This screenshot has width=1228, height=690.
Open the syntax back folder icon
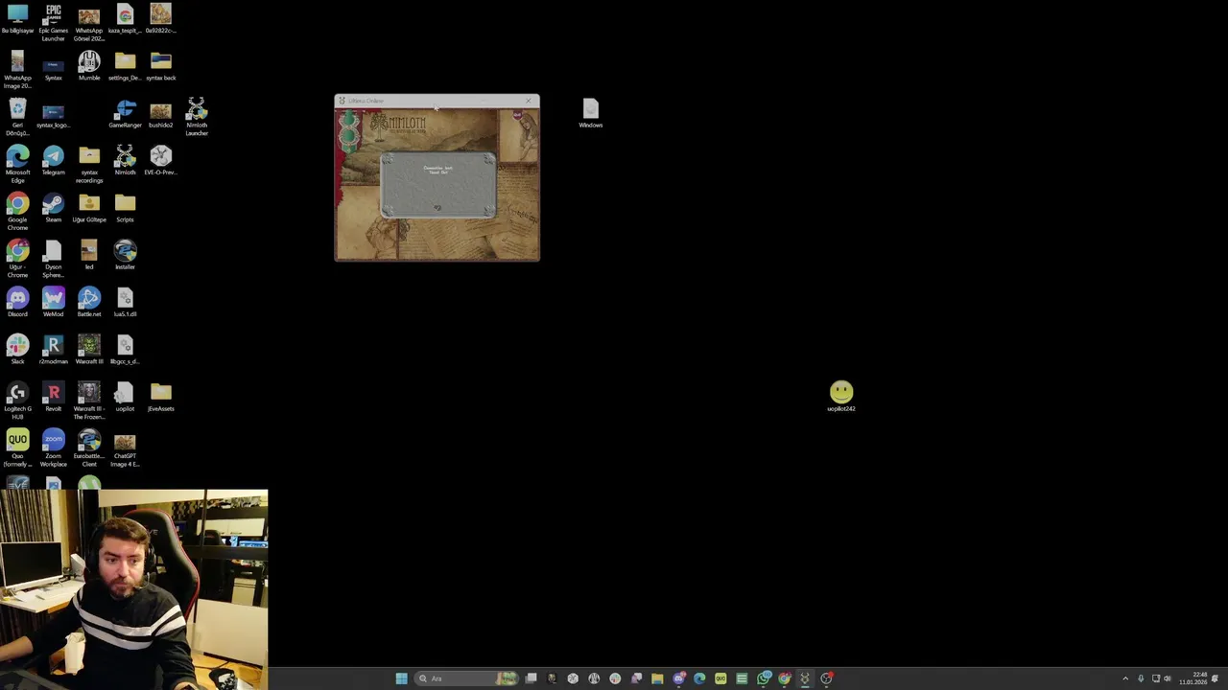tap(160, 66)
